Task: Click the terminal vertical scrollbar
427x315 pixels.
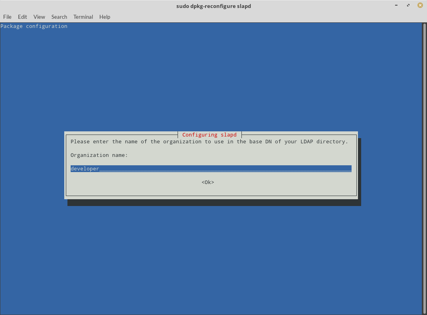Action: pos(424,168)
